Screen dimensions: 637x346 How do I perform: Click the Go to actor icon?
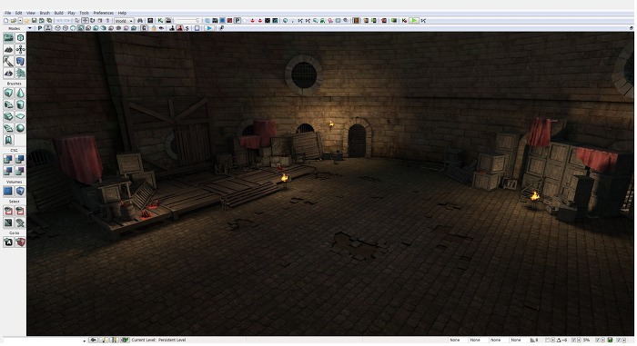8,242
